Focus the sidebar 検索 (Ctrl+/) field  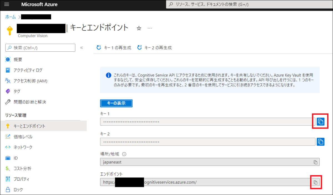pyautogui.click(x=40, y=48)
